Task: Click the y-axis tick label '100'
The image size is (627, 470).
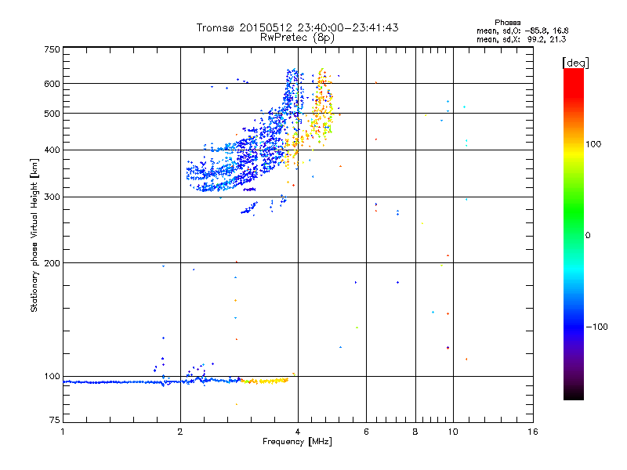Action: coord(52,377)
